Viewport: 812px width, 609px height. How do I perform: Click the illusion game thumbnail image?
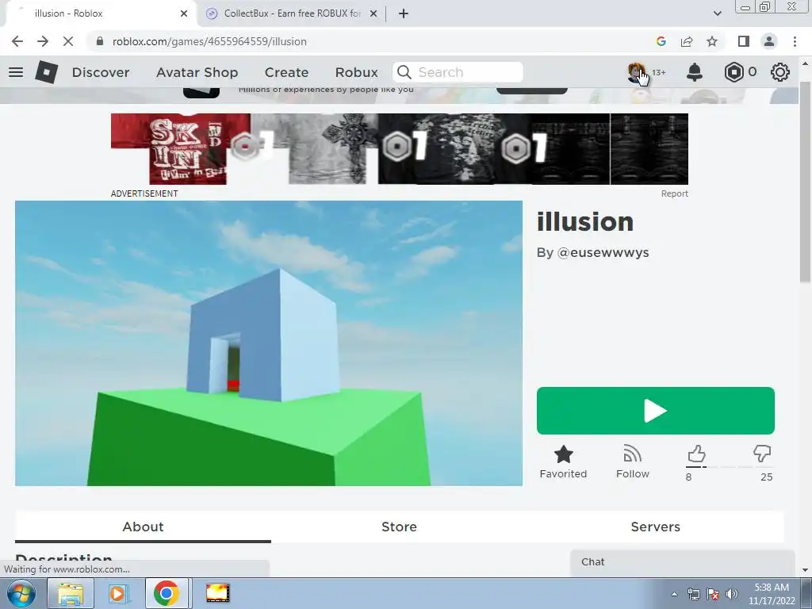(x=269, y=343)
